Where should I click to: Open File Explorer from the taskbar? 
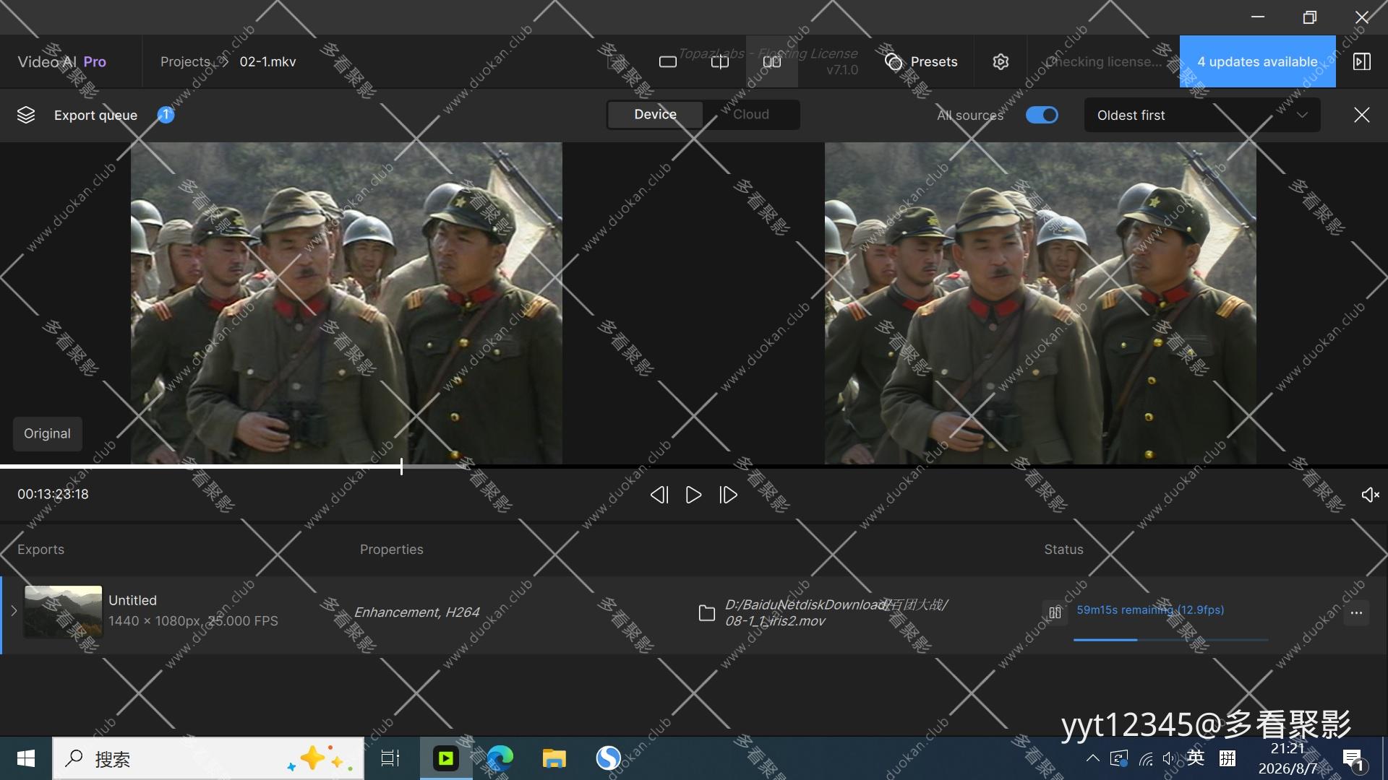554,758
